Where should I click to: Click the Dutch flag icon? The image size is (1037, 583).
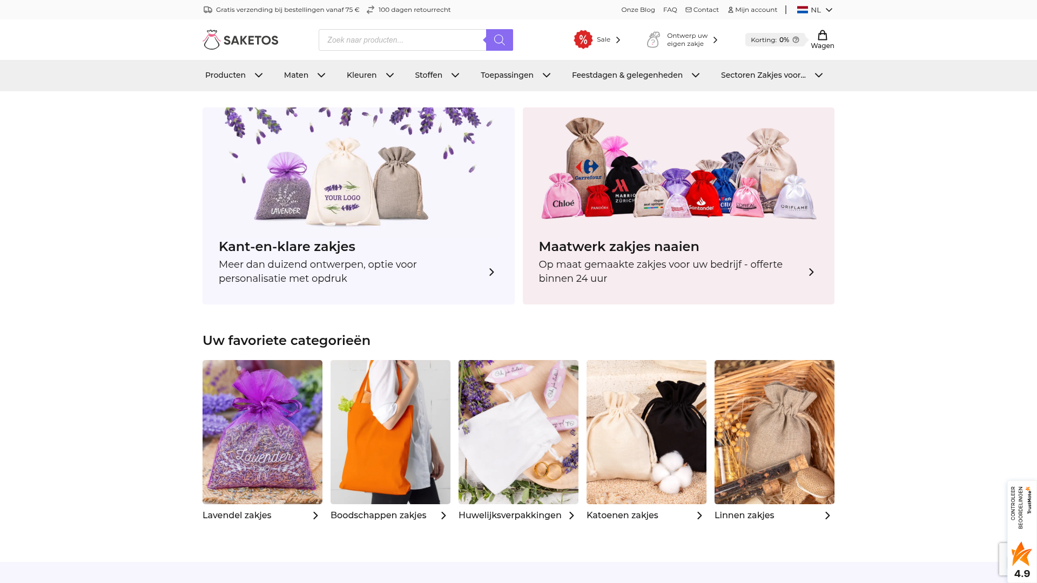click(x=803, y=10)
